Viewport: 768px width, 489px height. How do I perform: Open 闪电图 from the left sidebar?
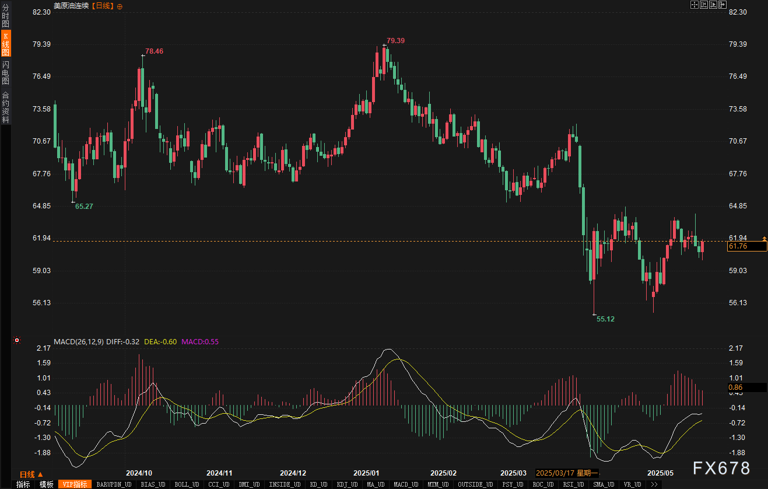pos(5,73)
